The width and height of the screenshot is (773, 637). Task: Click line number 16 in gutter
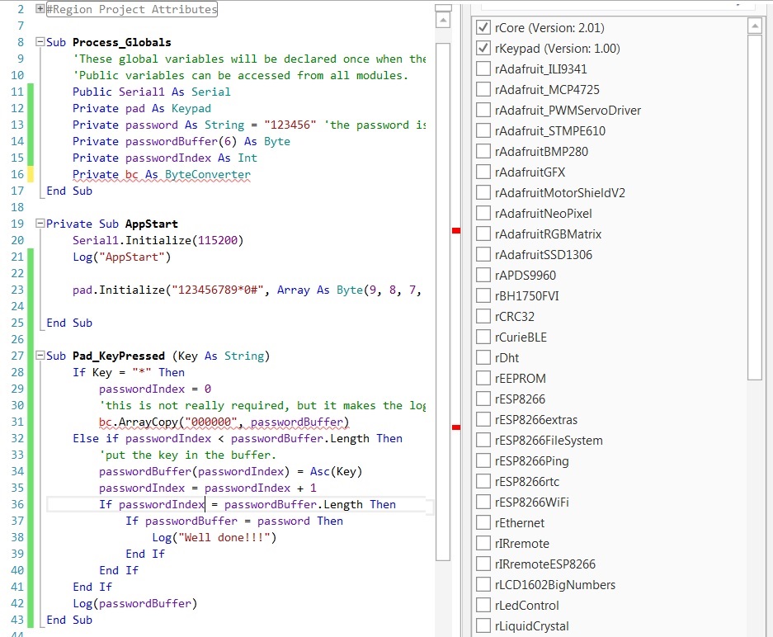point(17,174)
